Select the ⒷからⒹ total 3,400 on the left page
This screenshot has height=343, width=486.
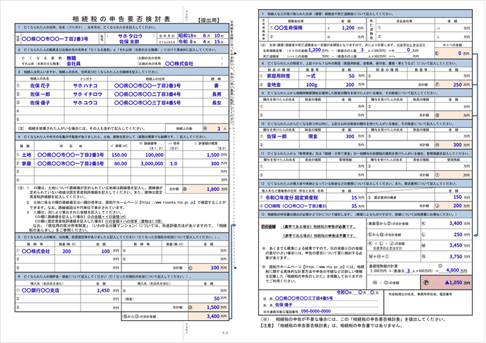pyautogui.click(x=208, y=317)
